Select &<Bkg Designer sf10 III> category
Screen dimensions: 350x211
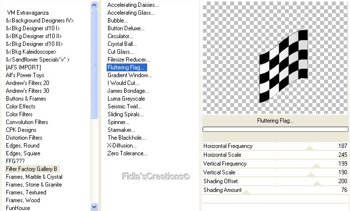tap(34, 44)
